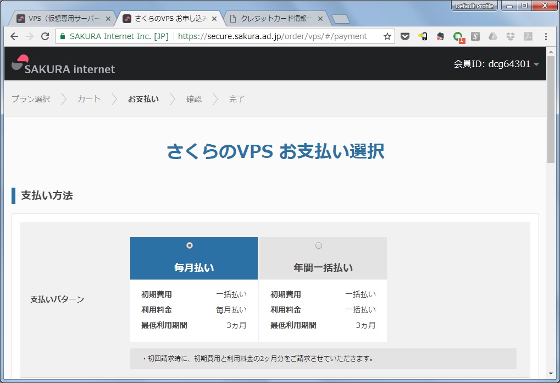Open the Google Drive extension icon
The width and height of the screenshot is (560, 383).
(x=493, y=36)
